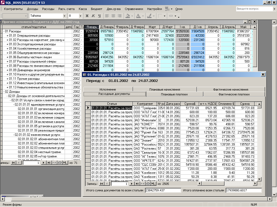The image size is (277, 207).
Task: Click the Контрагент column header
Action: (144, 104)
